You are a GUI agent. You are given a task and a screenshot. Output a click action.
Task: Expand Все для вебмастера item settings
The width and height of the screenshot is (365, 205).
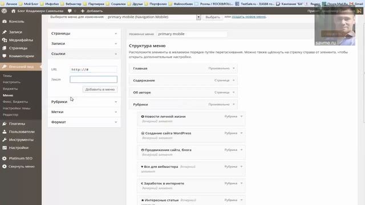tap(242, 167)
